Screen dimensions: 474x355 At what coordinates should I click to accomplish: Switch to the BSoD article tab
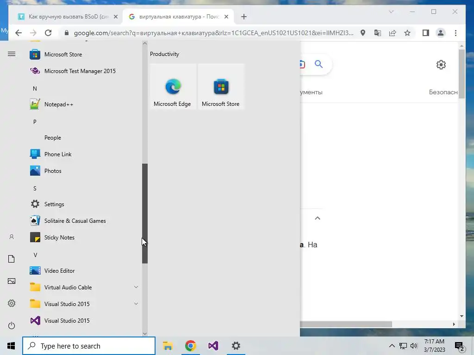pos(68,17)
